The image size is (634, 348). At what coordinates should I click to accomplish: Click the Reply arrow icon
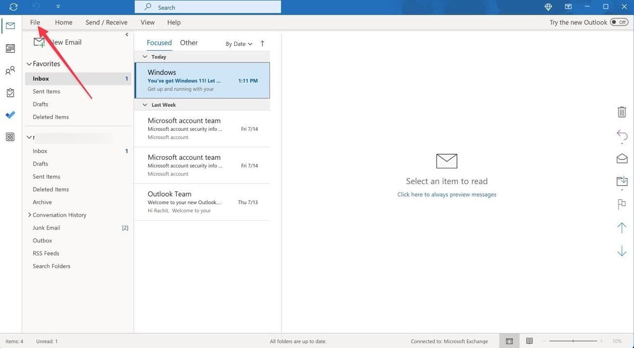622,134
